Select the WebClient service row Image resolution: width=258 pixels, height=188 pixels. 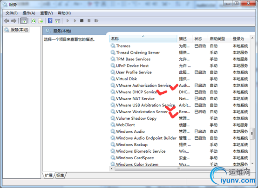[x=179, y=125]
